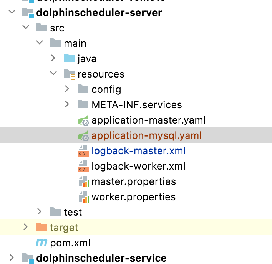The width and height of the screenshot is (272, 264).
Task: Click the blue java source folder icon
Action: 69,59
